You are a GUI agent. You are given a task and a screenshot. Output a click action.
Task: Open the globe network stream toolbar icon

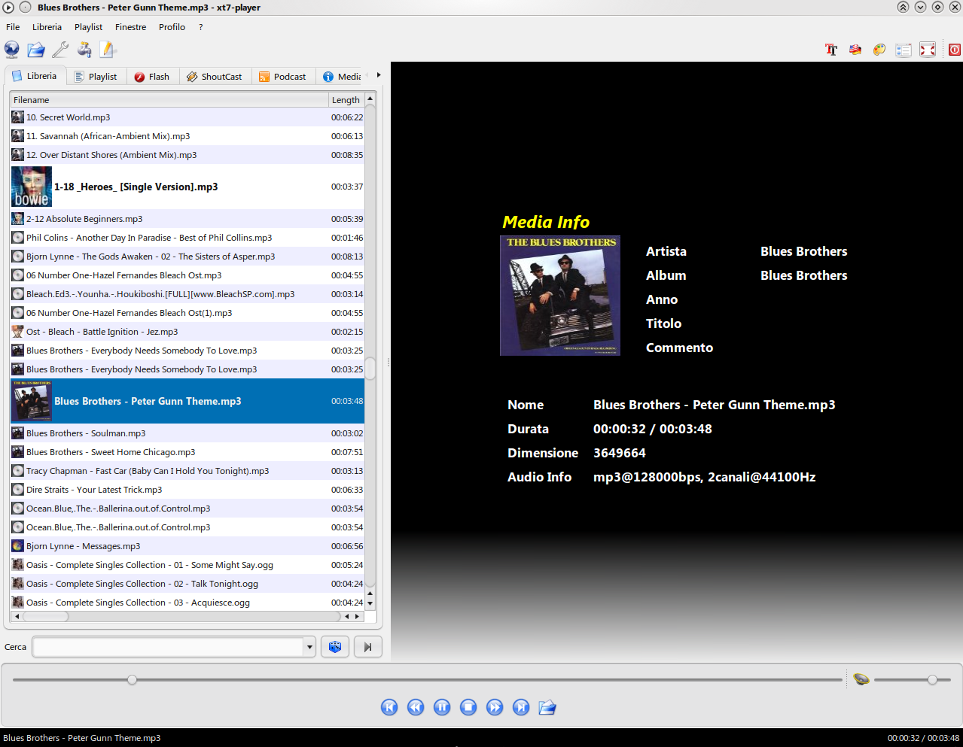coord(12,50)
